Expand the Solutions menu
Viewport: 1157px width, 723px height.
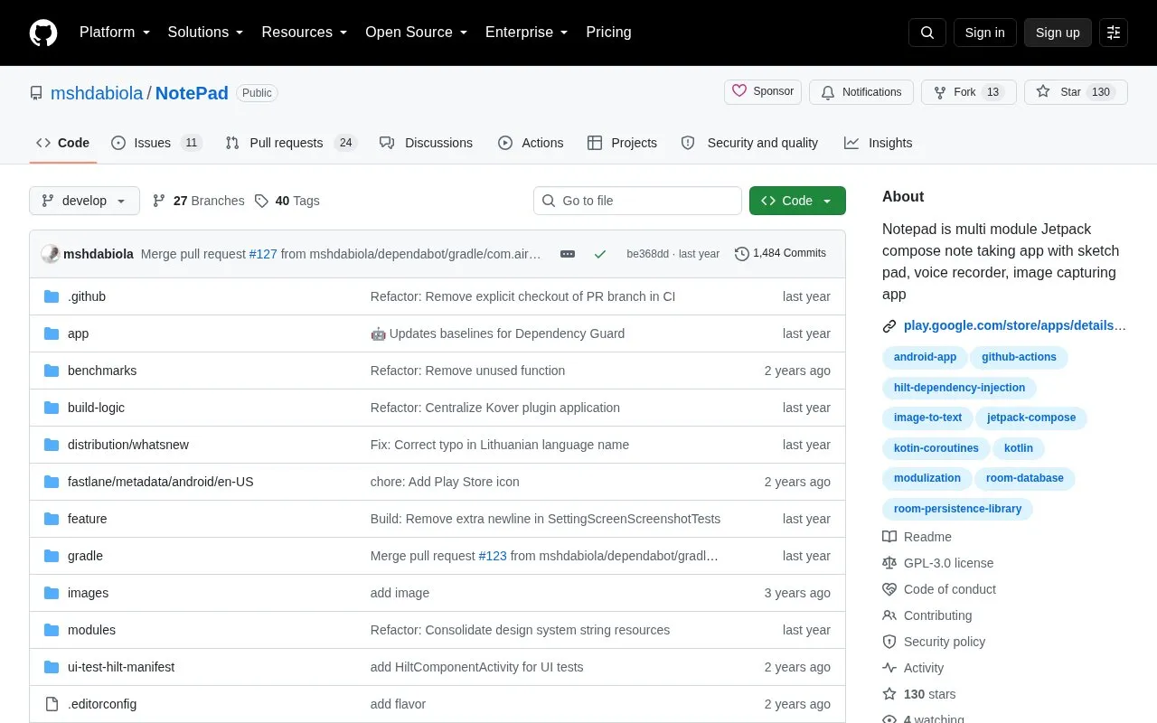(206, 33)
